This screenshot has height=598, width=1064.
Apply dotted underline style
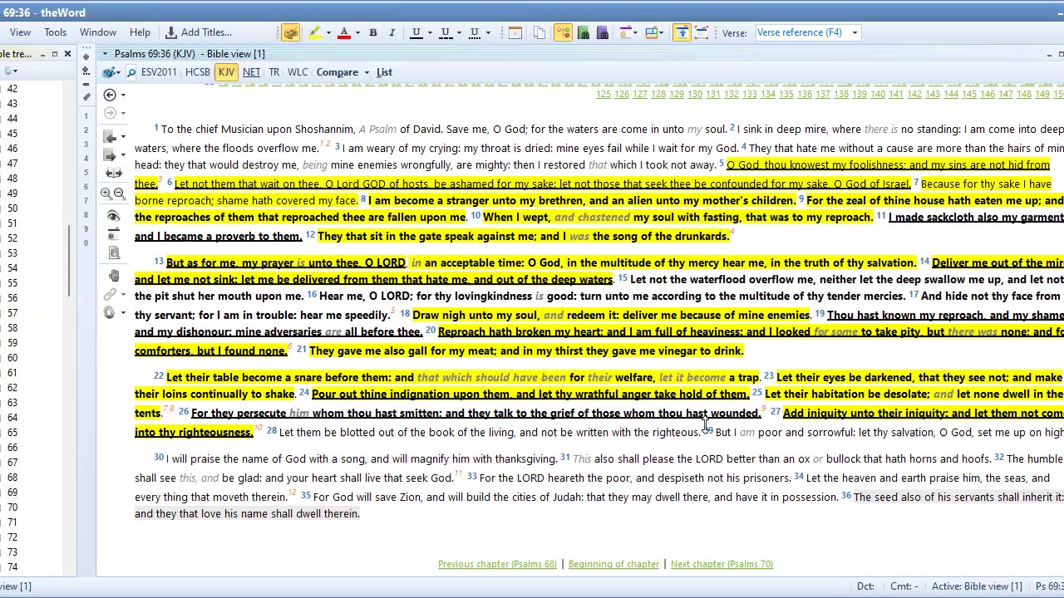(474, 32)
